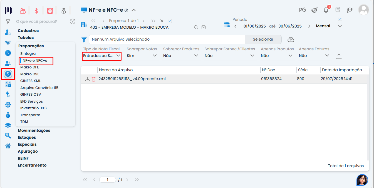Toggle the checkbox next to company navigation
The height and width of the screenshot is (188, 374).
pyautogui.click(x=170, y=21)
